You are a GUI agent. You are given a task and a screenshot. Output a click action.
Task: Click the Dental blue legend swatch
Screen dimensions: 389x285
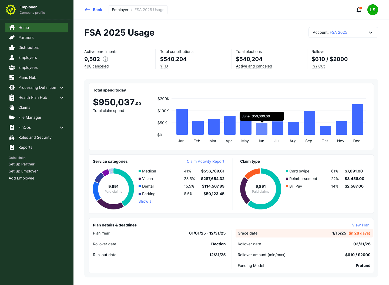(x=140, y=186)
